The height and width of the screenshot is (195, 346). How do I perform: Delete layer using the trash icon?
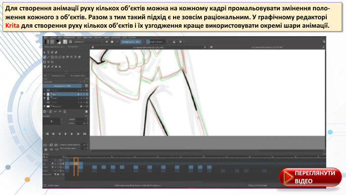(86, 111)
